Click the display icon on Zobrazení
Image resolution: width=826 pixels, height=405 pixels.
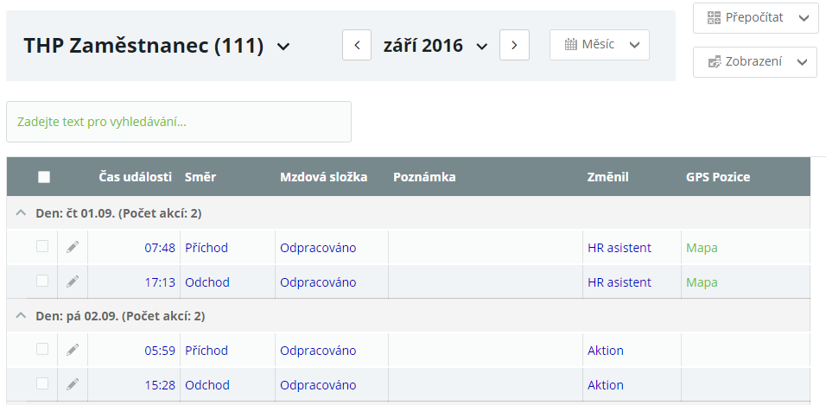click(x=714, y=62)
